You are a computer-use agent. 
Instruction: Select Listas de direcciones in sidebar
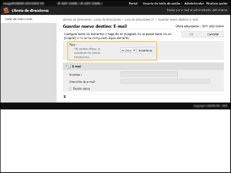click(19, 19)
